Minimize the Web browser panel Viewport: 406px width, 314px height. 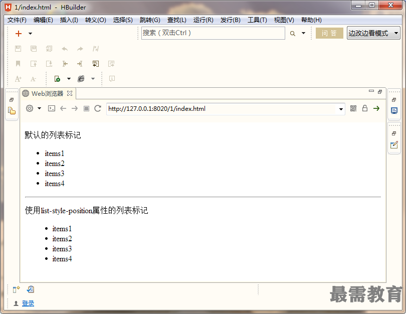tap(371, 91)
